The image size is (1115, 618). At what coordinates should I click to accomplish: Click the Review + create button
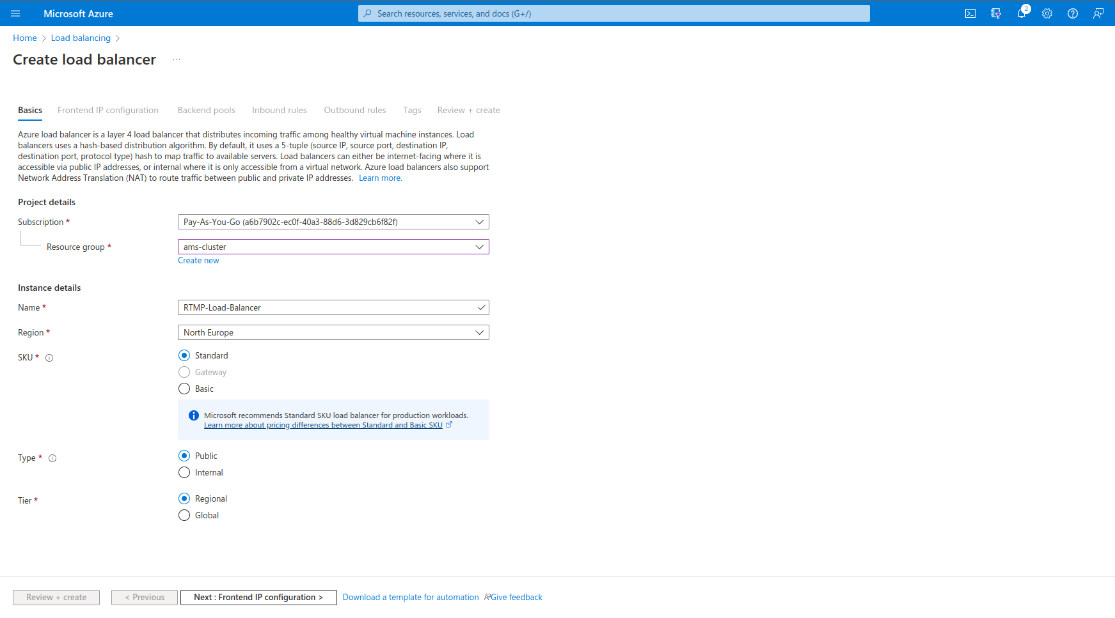click(x=56, y=597)
